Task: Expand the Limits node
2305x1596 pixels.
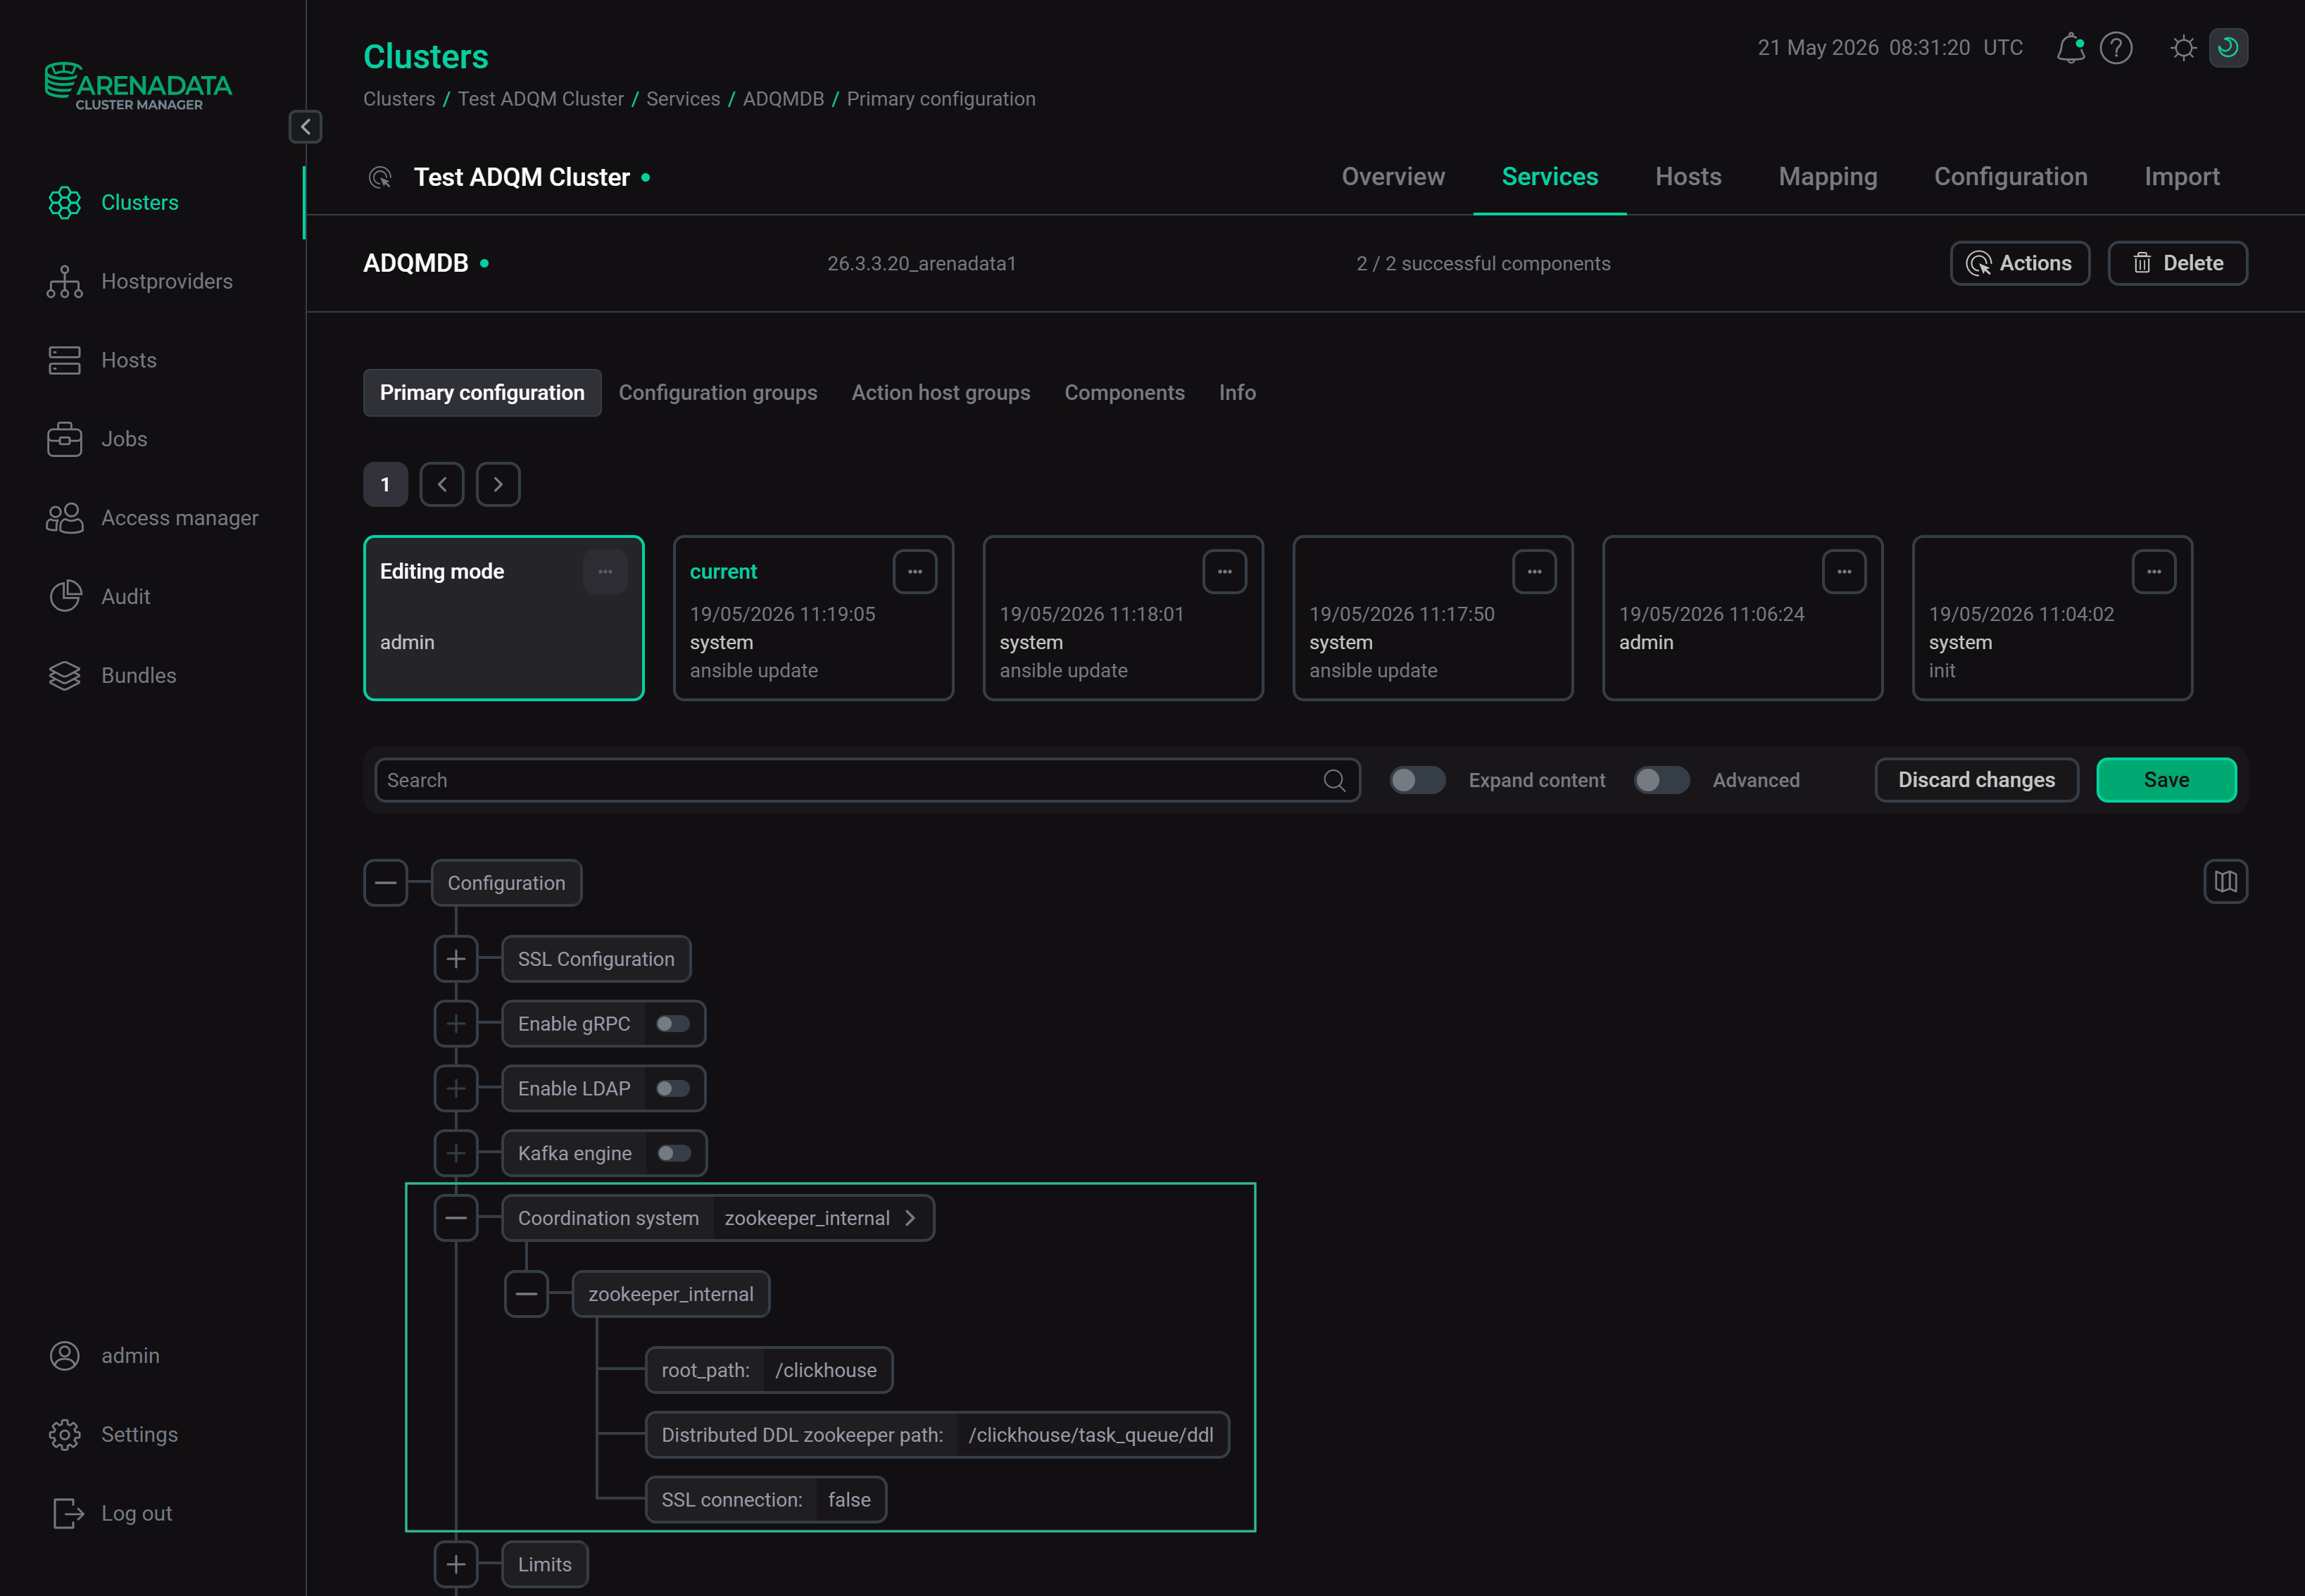Action: point(456,1564)
